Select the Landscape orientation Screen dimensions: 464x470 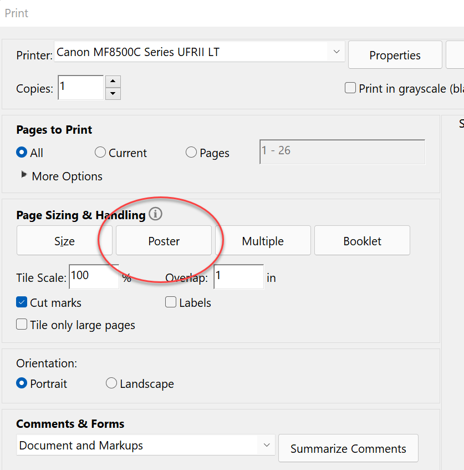click(111, 383)
